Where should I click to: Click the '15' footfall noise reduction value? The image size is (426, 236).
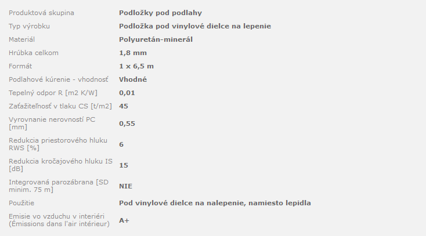[x=124, y=165]
